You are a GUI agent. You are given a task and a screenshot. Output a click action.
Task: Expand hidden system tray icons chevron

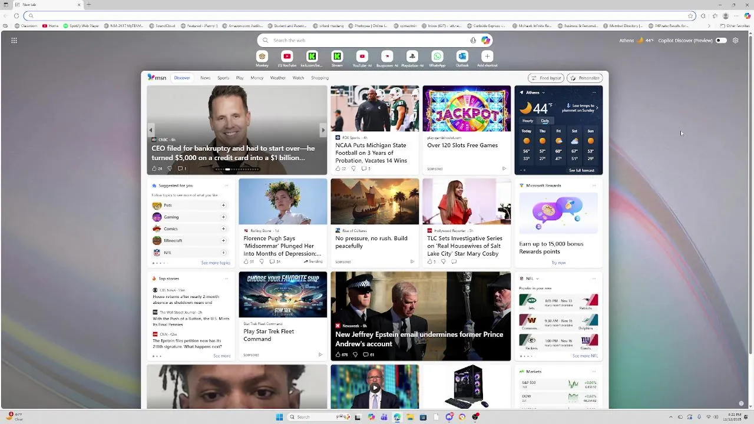[670, 417]
